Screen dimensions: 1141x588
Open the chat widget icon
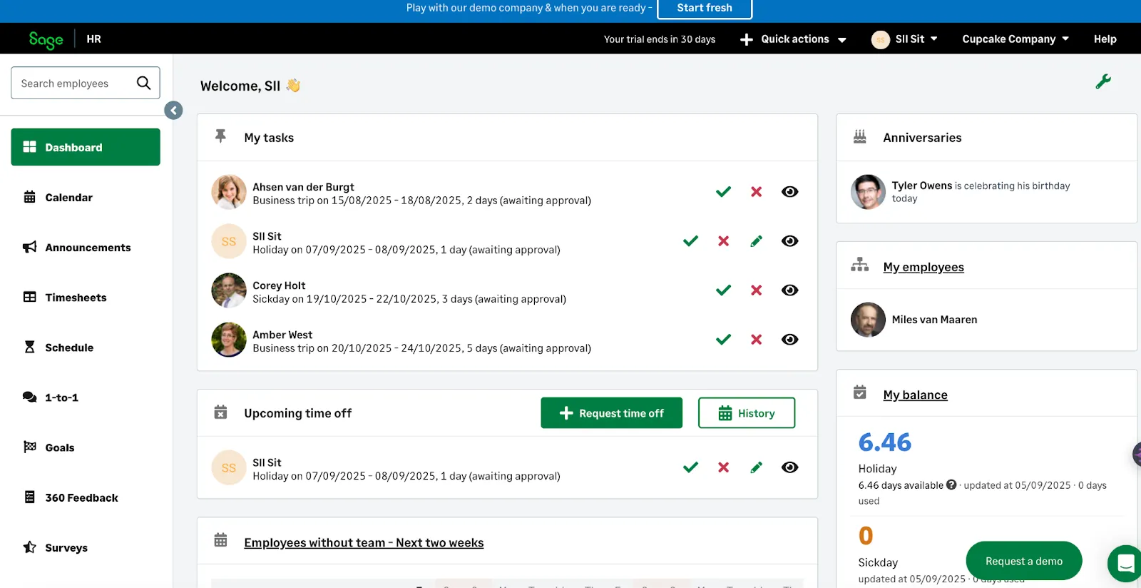tap(1126, 563)
